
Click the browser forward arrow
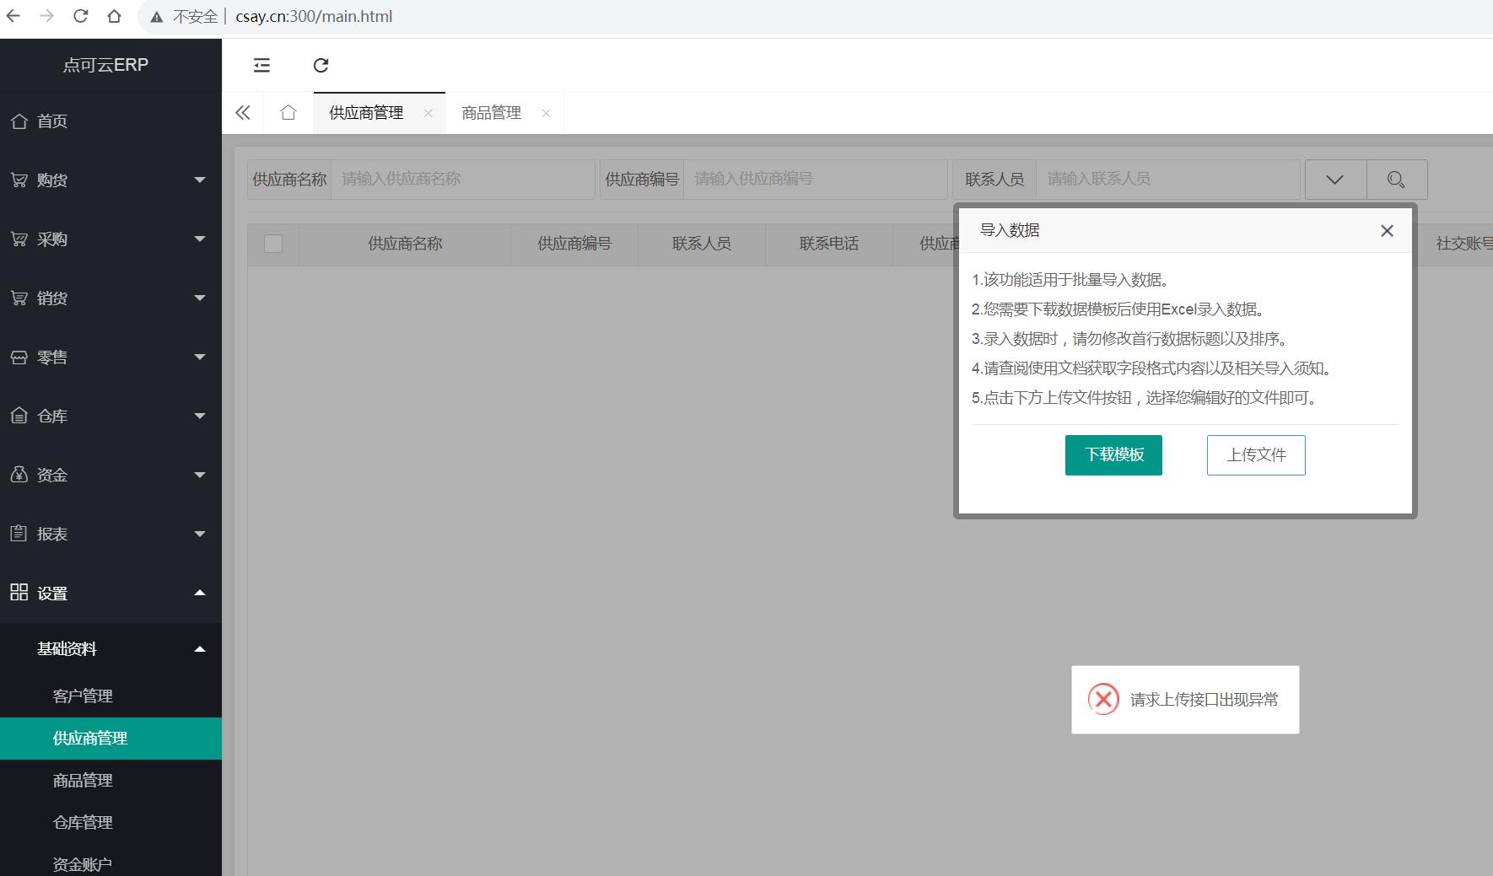[46, 16]
